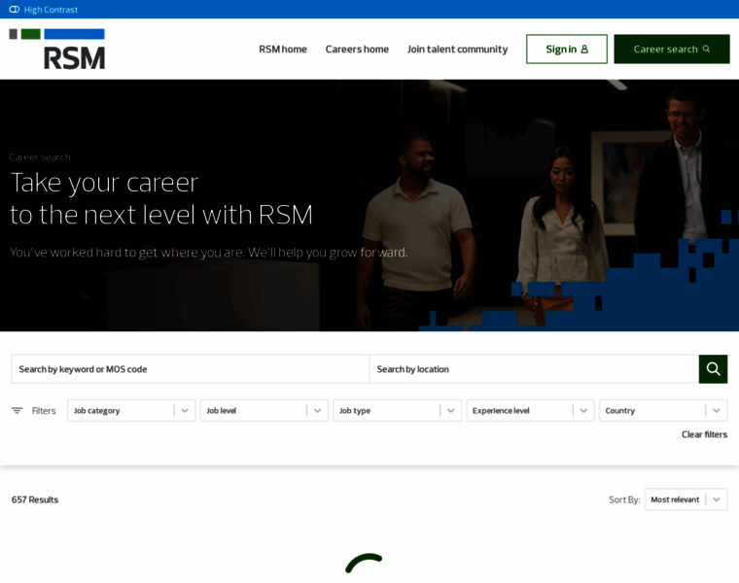739x583 pixels.
Task: Open the Sort By Most relevant dropdown
Action: point(686,499)
